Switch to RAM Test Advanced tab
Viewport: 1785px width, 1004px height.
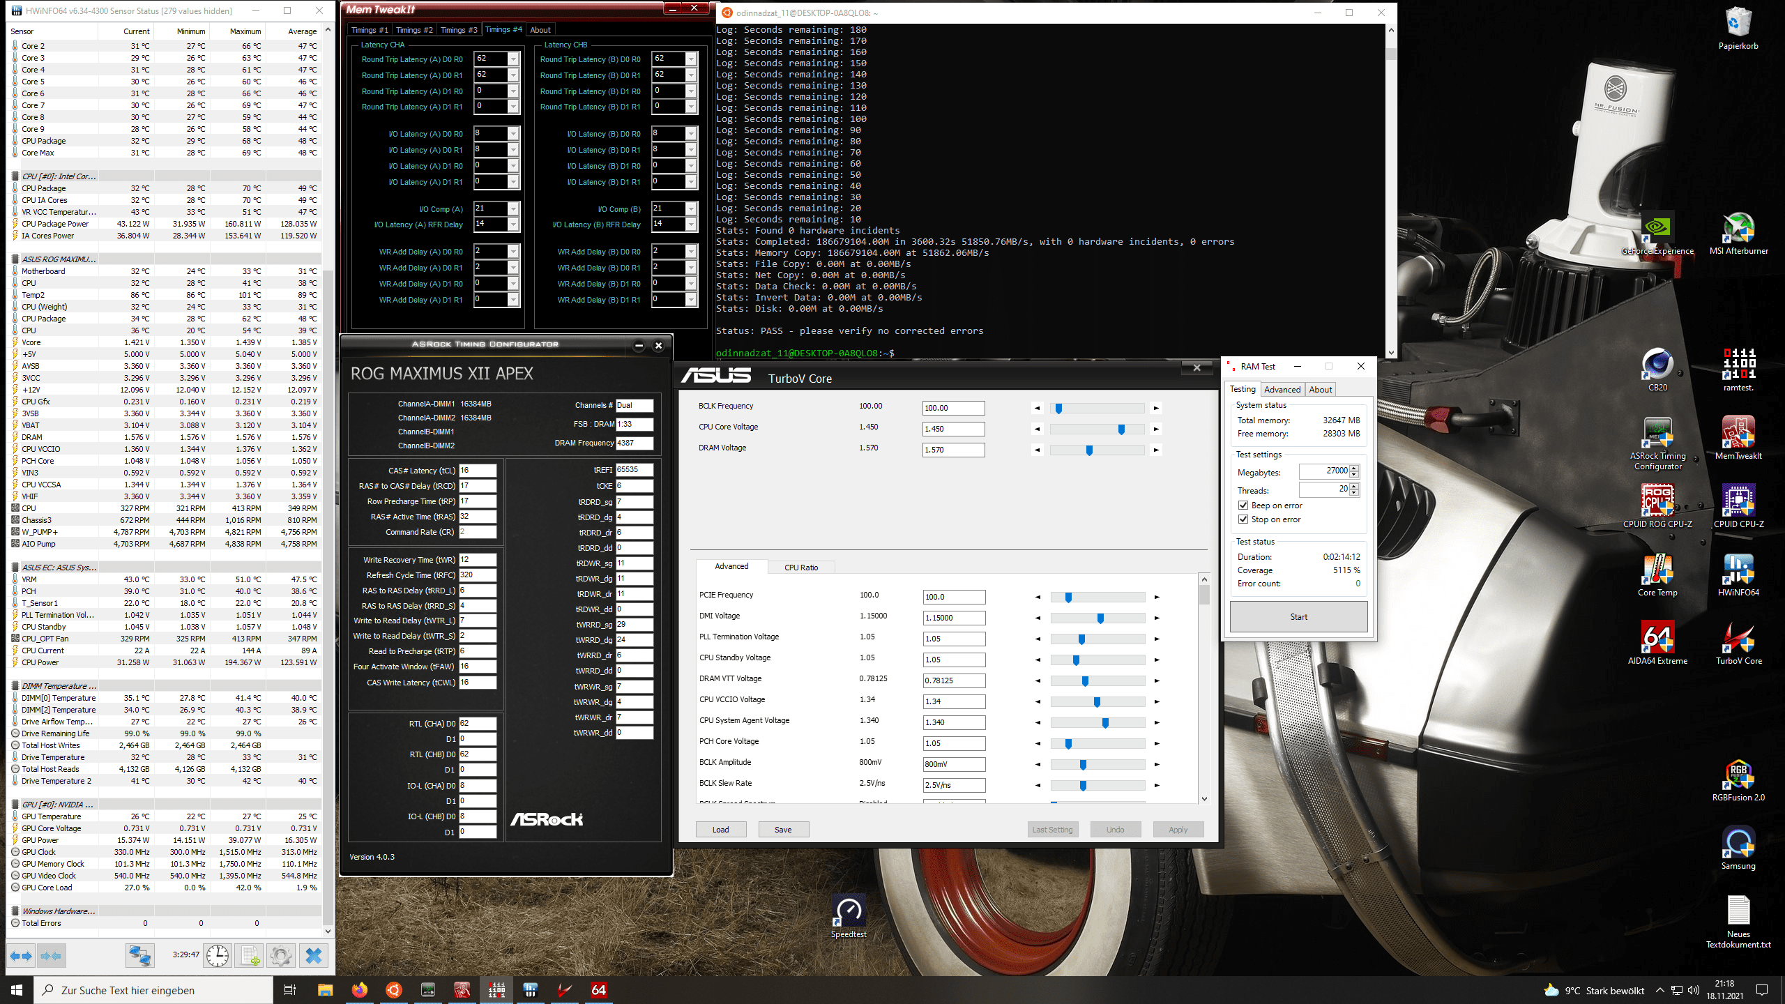click(1282, 390)
